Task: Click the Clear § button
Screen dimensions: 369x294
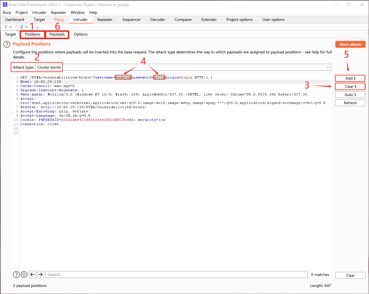Action: 350,86
